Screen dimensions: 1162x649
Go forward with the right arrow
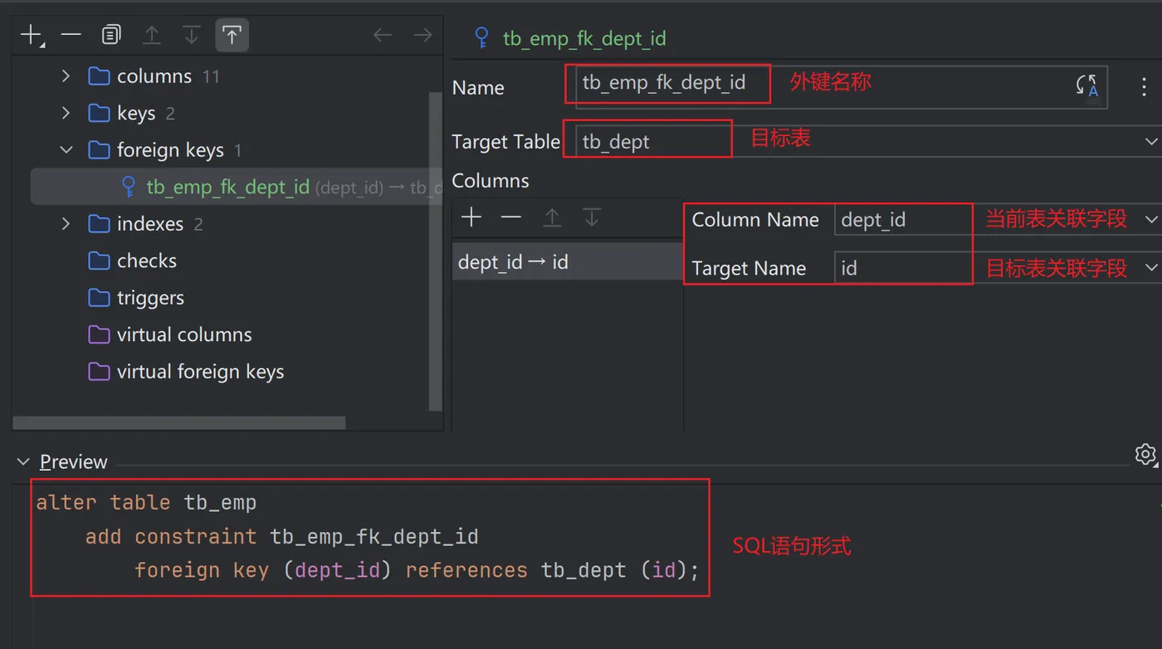coord(422,35)
